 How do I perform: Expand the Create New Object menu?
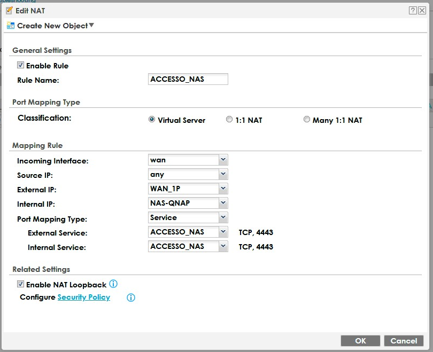click(x=91, y=25)
